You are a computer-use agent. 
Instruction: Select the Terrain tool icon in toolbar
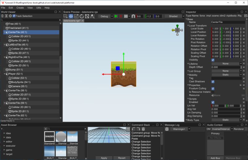tap(92, 16)
